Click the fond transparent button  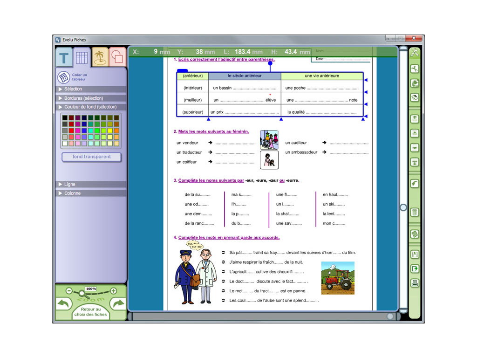[x=91, y=157]
